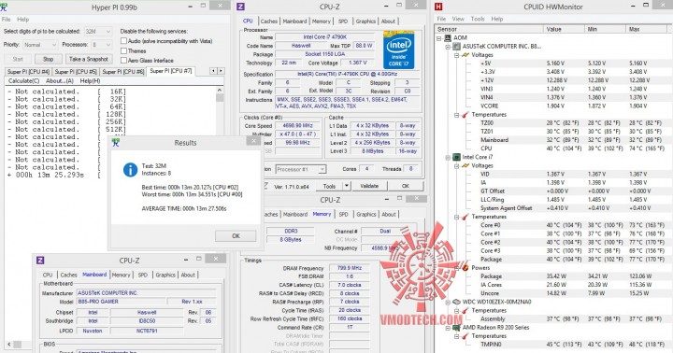Open the File menu in Hyper PI
Screen dimensions: 673x353
click(6, 20)
